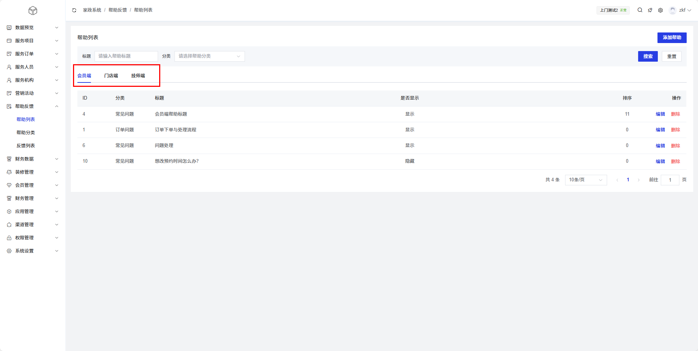The height and width of the screenshot is (351, 698).
Task: Click the 重置 button
Action: pyautogui.click(x=672, y=56)
